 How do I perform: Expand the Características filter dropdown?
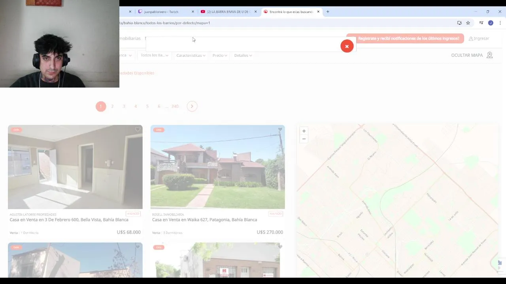pos(191,55)
